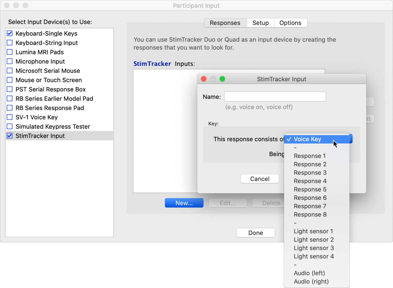393x288 pixels.
Task: Select Light sensor 2 option
Action: (314, 240)
